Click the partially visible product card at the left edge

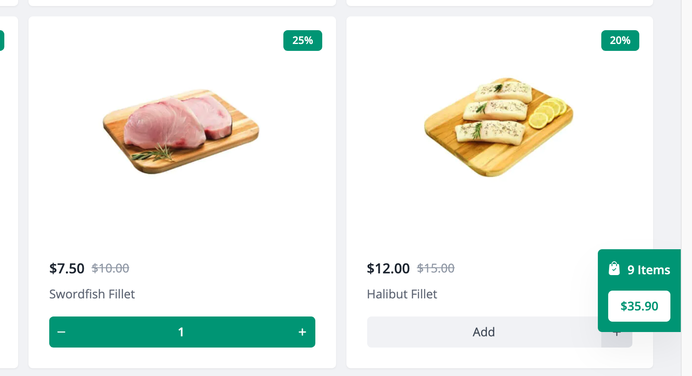click(x=9, y=192)
